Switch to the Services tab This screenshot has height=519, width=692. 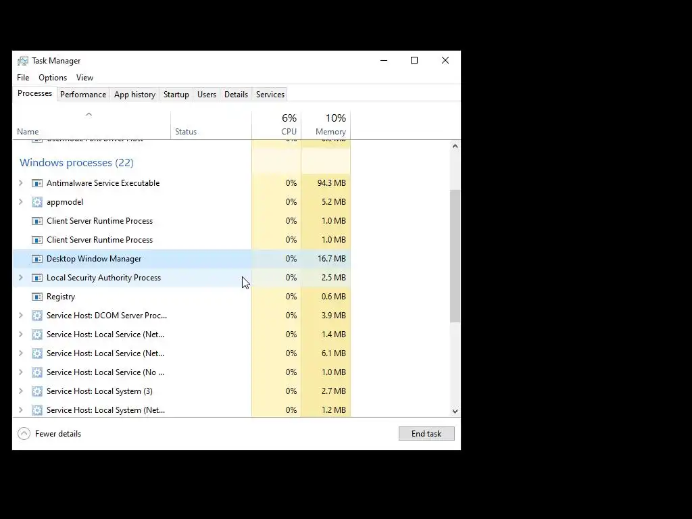270,95
